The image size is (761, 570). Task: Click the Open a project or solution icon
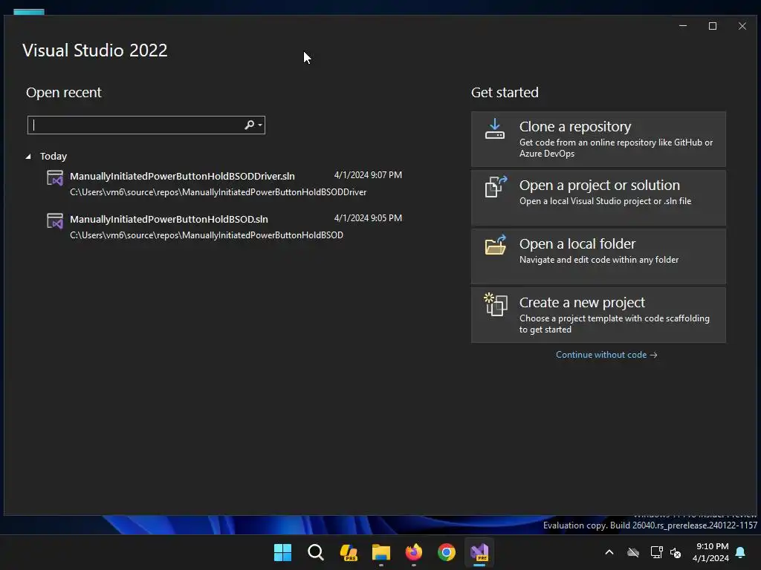[496, 186]
